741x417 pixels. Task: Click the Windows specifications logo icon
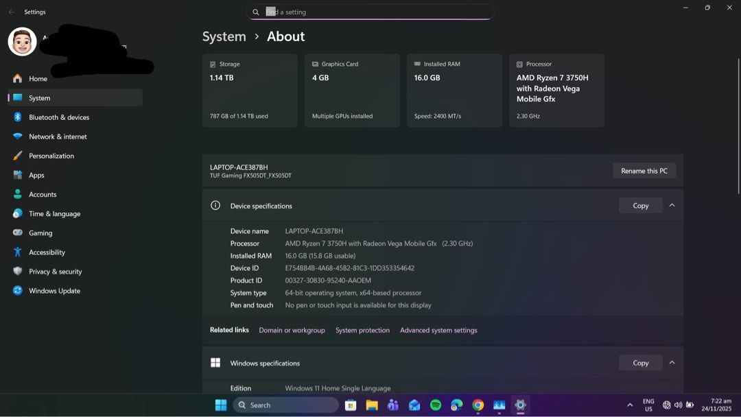[215, 363]
